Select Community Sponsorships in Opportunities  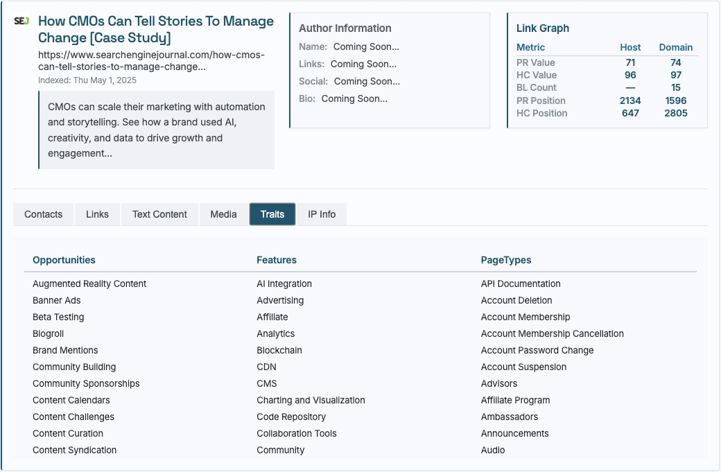pos(86,383)
